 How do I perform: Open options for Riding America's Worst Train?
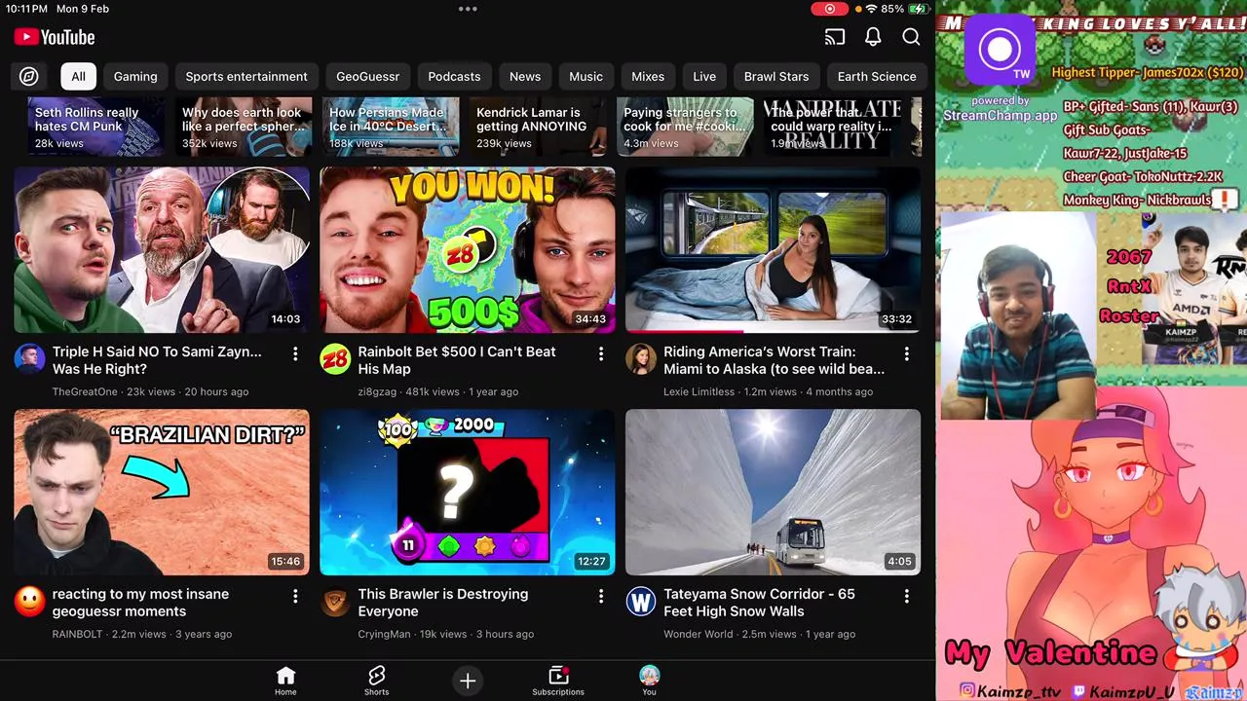906,353
